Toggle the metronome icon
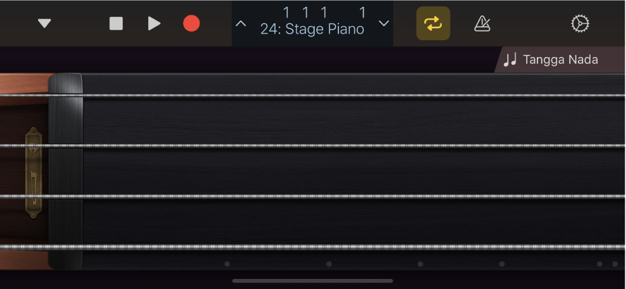The height and width of the screenshot is (289, 626). tap(482, 23)
